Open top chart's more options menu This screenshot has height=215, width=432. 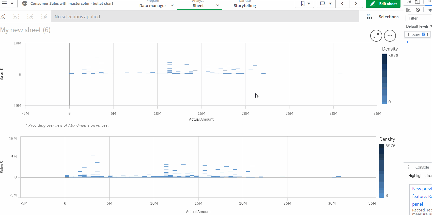coord(390,36)
